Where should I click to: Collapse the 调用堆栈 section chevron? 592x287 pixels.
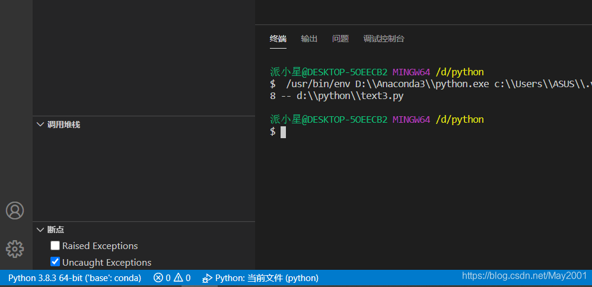point(40,125)
